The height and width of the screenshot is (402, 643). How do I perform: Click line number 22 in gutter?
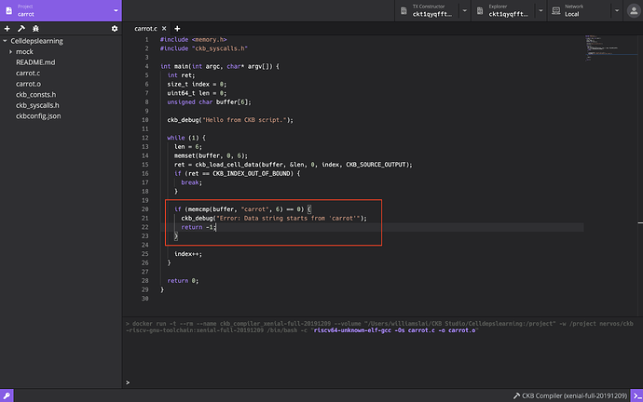pyautogui.click(x=144, y=227)
